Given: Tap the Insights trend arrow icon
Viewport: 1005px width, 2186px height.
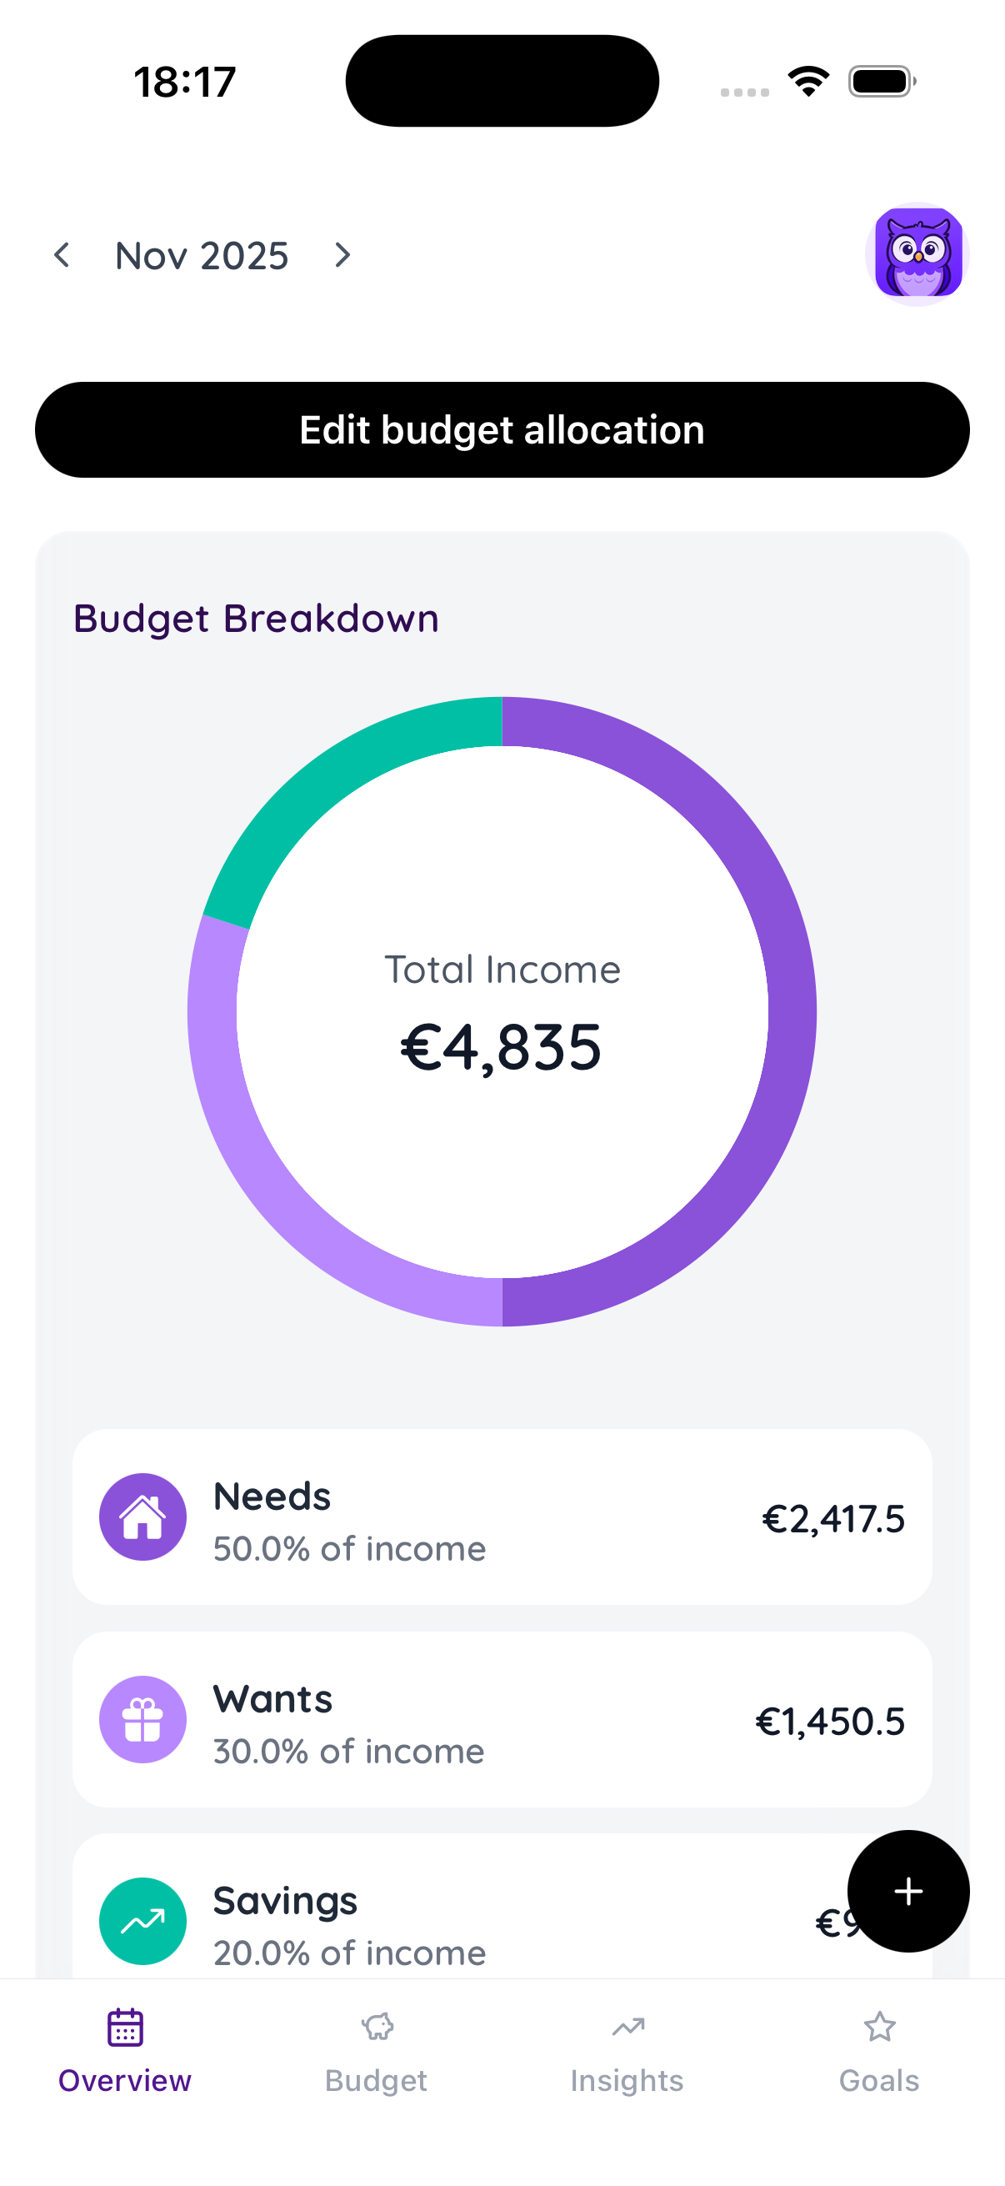Looking at the screenshot, I should click(627, 2028).
